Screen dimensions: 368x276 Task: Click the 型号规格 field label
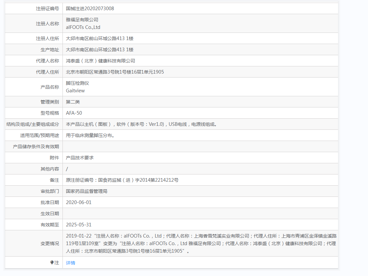tap(50, 113)
